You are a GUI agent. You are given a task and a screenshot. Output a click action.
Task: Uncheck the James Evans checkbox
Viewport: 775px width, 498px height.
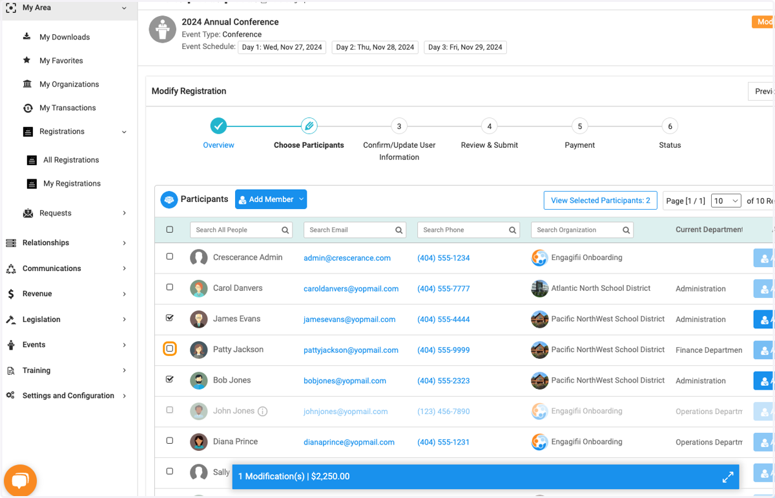click(170, 318)
